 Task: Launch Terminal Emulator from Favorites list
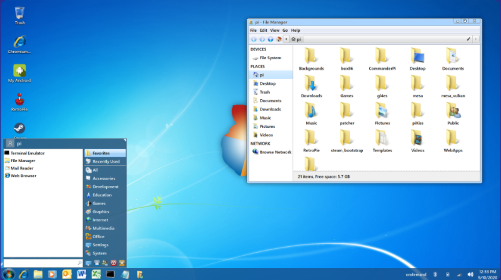[27, 153]
